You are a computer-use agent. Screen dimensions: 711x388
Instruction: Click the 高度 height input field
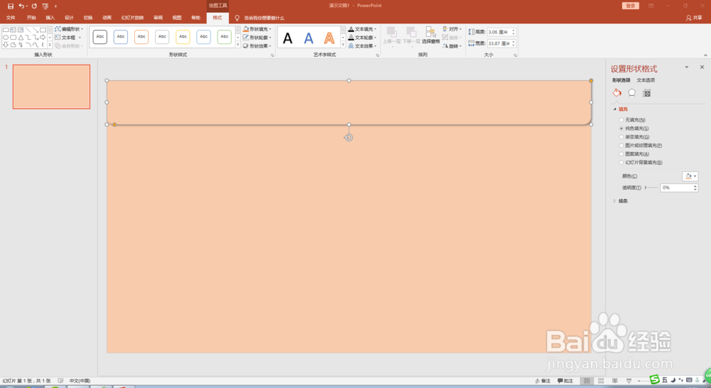499,32
